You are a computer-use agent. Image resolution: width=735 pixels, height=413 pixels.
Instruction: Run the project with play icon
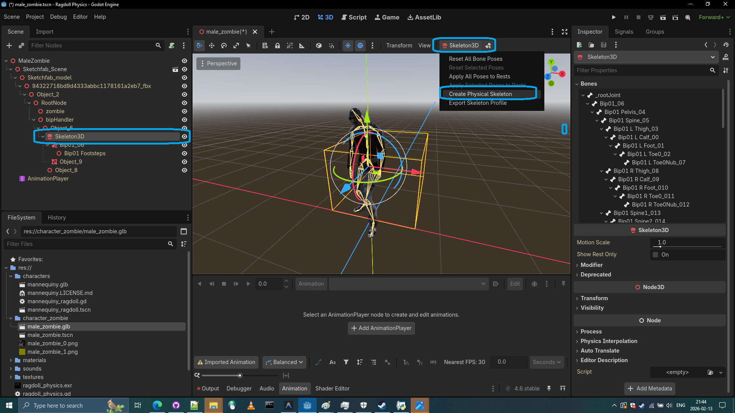click(x=614, y=17)
